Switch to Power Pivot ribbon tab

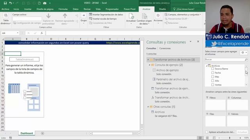pyautogui.click(x=130, y=9)
